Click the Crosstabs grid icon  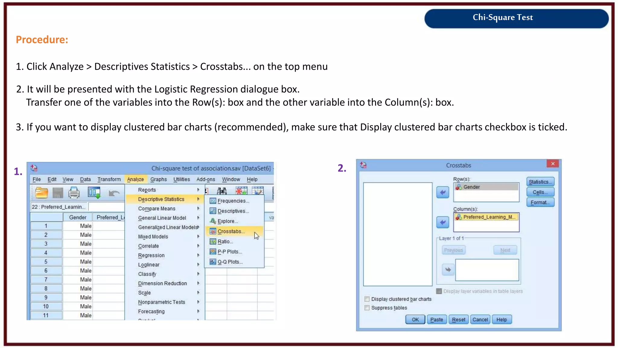(213, 231)
